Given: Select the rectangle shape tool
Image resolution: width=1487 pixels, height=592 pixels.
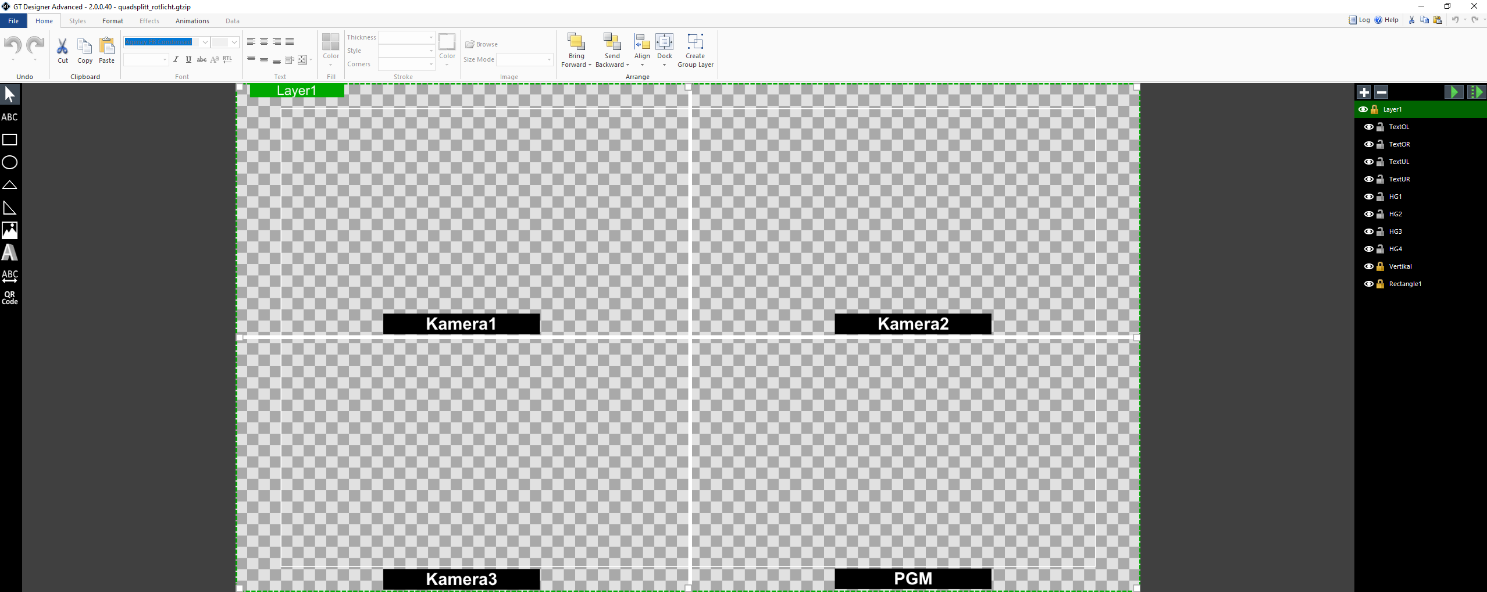Looking at the screenshot, I should pyautogui.click(x=10, y=140).
